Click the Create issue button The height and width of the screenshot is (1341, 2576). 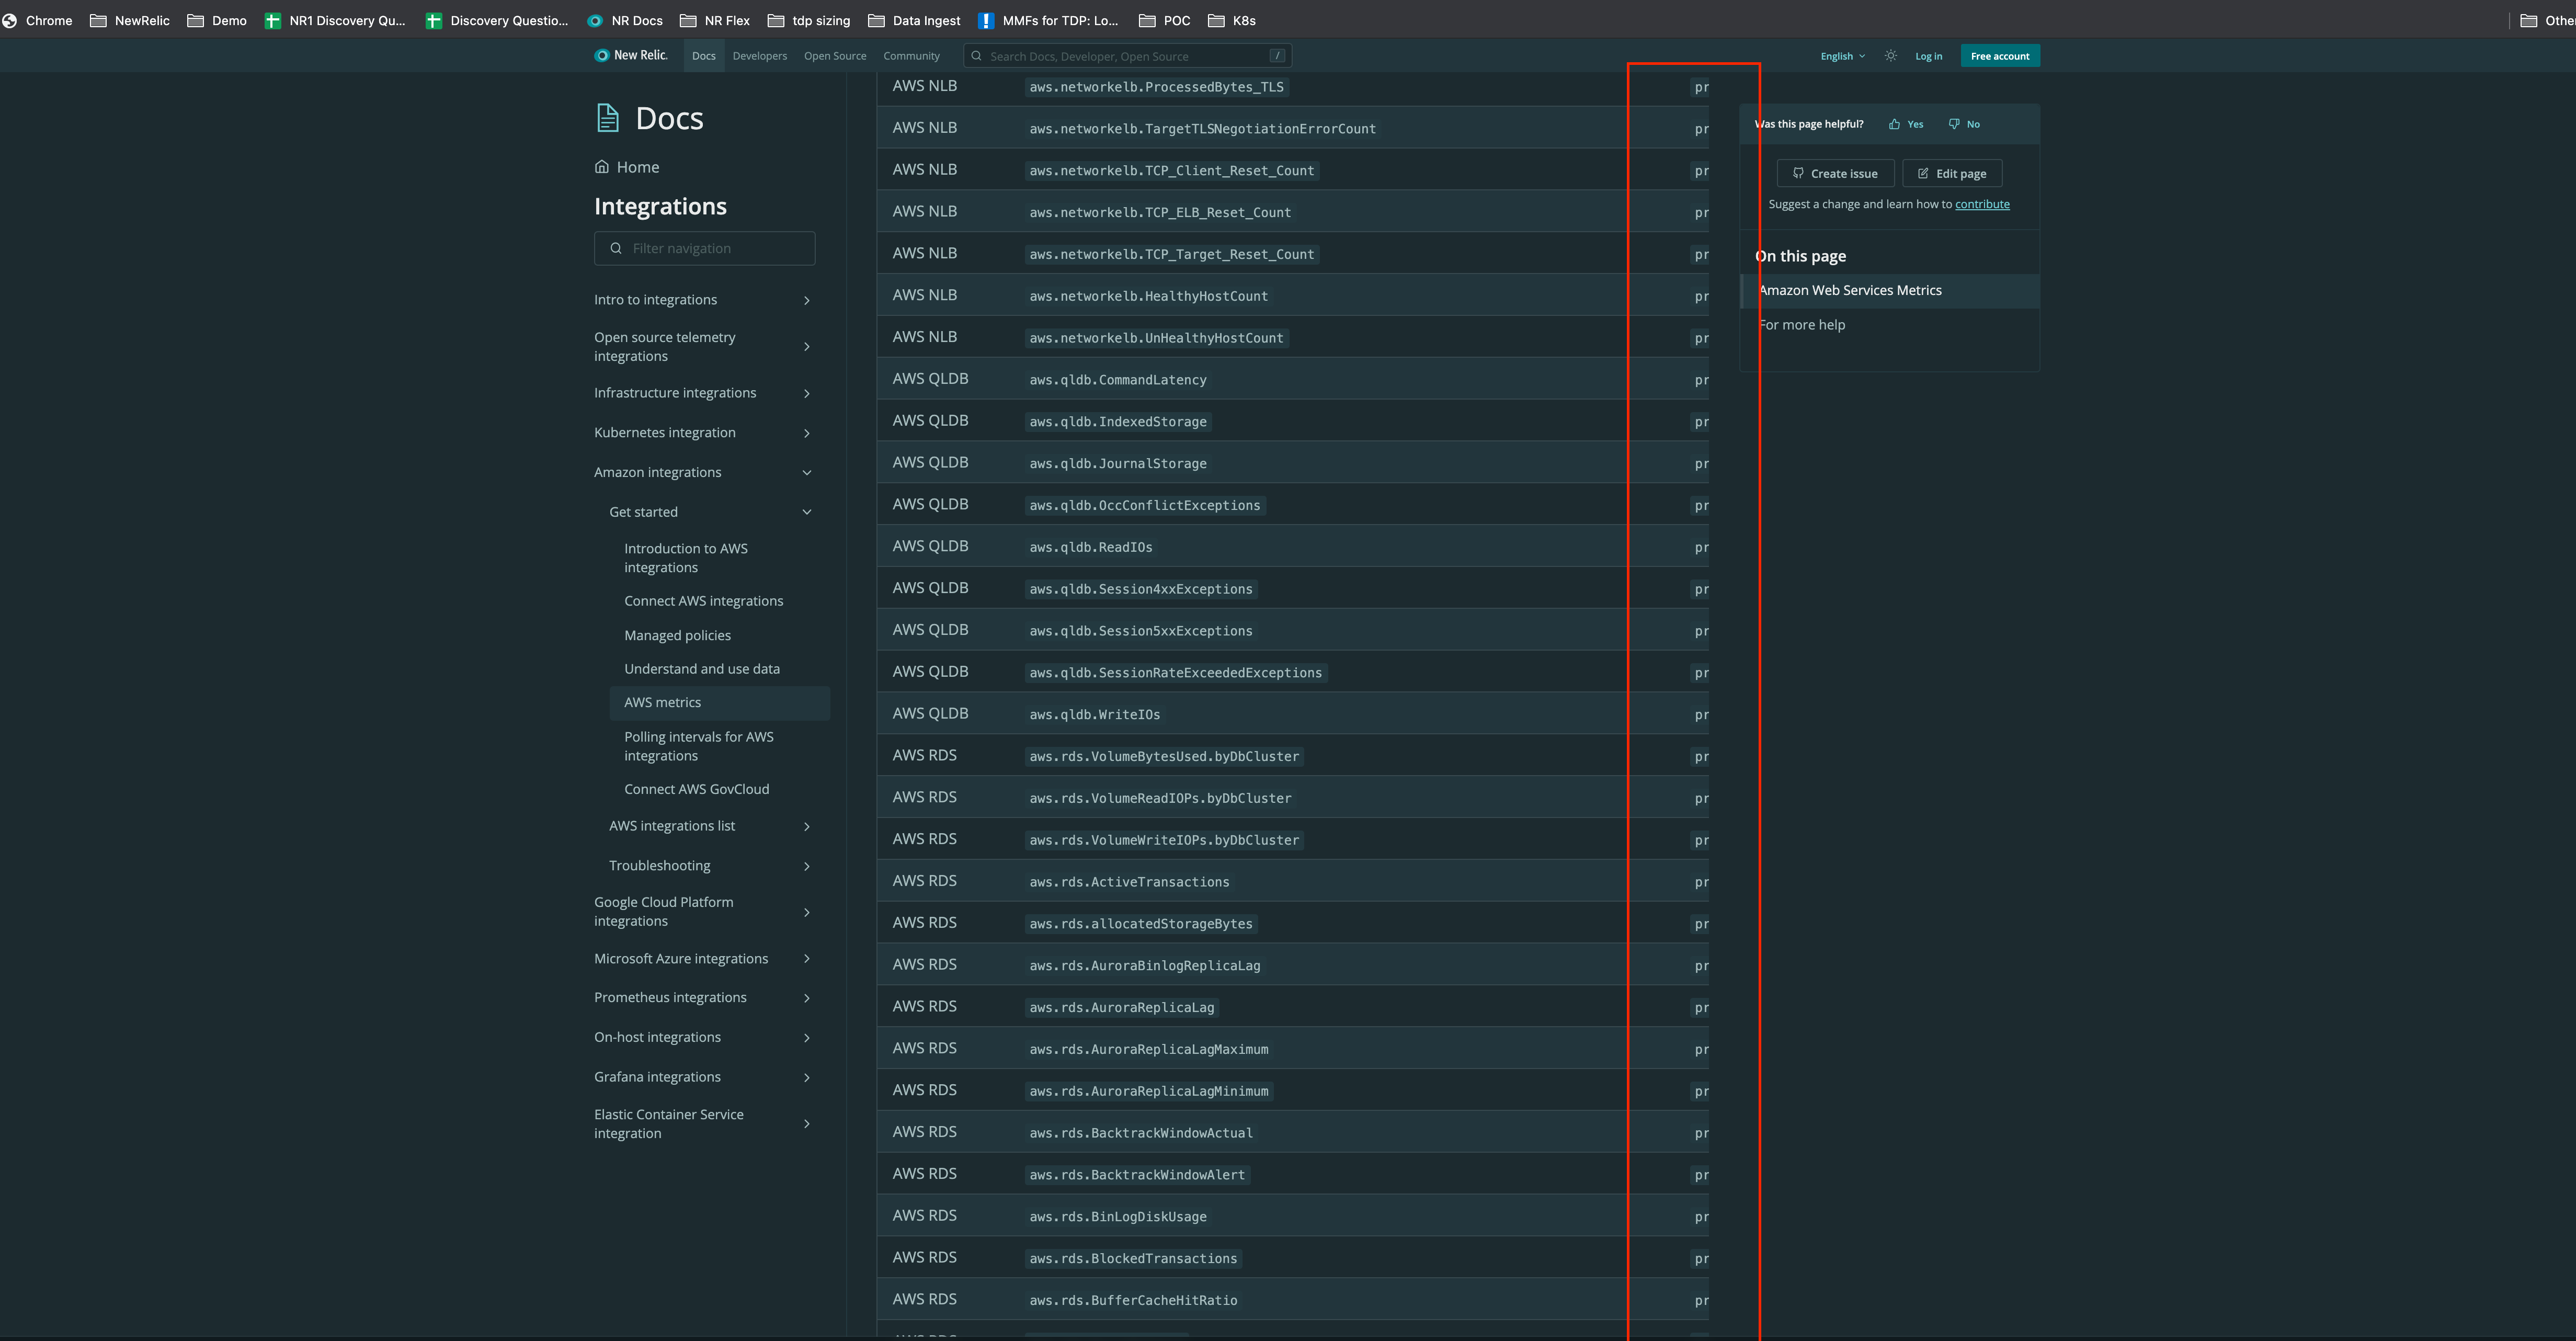pyautogui.click(x=1835, y=173)
